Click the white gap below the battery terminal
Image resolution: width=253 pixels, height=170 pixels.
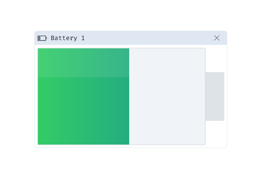[x=215, y=134]
